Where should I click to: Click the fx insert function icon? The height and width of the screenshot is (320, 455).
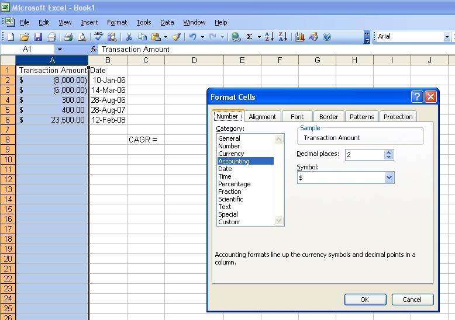(x=94, y=49)
